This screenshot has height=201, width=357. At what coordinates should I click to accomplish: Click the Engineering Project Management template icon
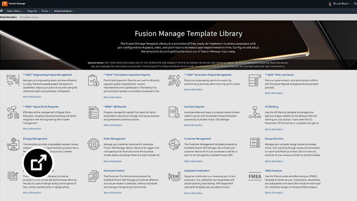[13, 80]
